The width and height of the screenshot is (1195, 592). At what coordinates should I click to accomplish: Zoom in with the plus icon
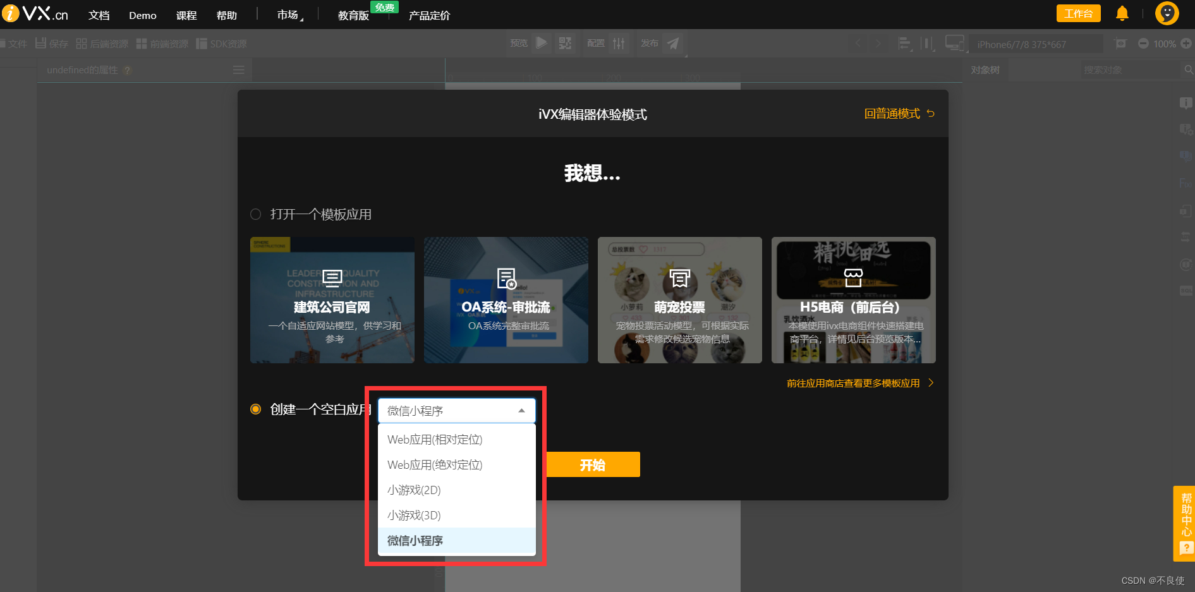tap(1186, 44)
